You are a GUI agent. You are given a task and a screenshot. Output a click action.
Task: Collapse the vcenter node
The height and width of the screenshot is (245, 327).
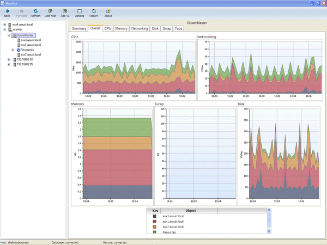pos(4,29)
